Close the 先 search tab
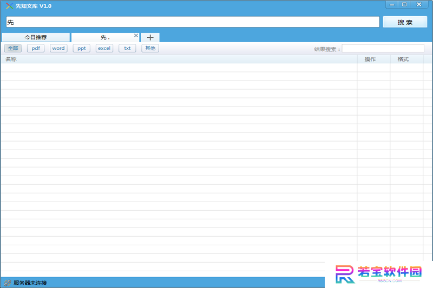This screenshot has width=433, height=288. tap(136, 36)
